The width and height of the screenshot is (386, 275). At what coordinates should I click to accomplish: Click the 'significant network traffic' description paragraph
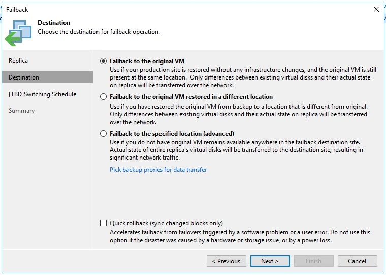coord(236,150)
